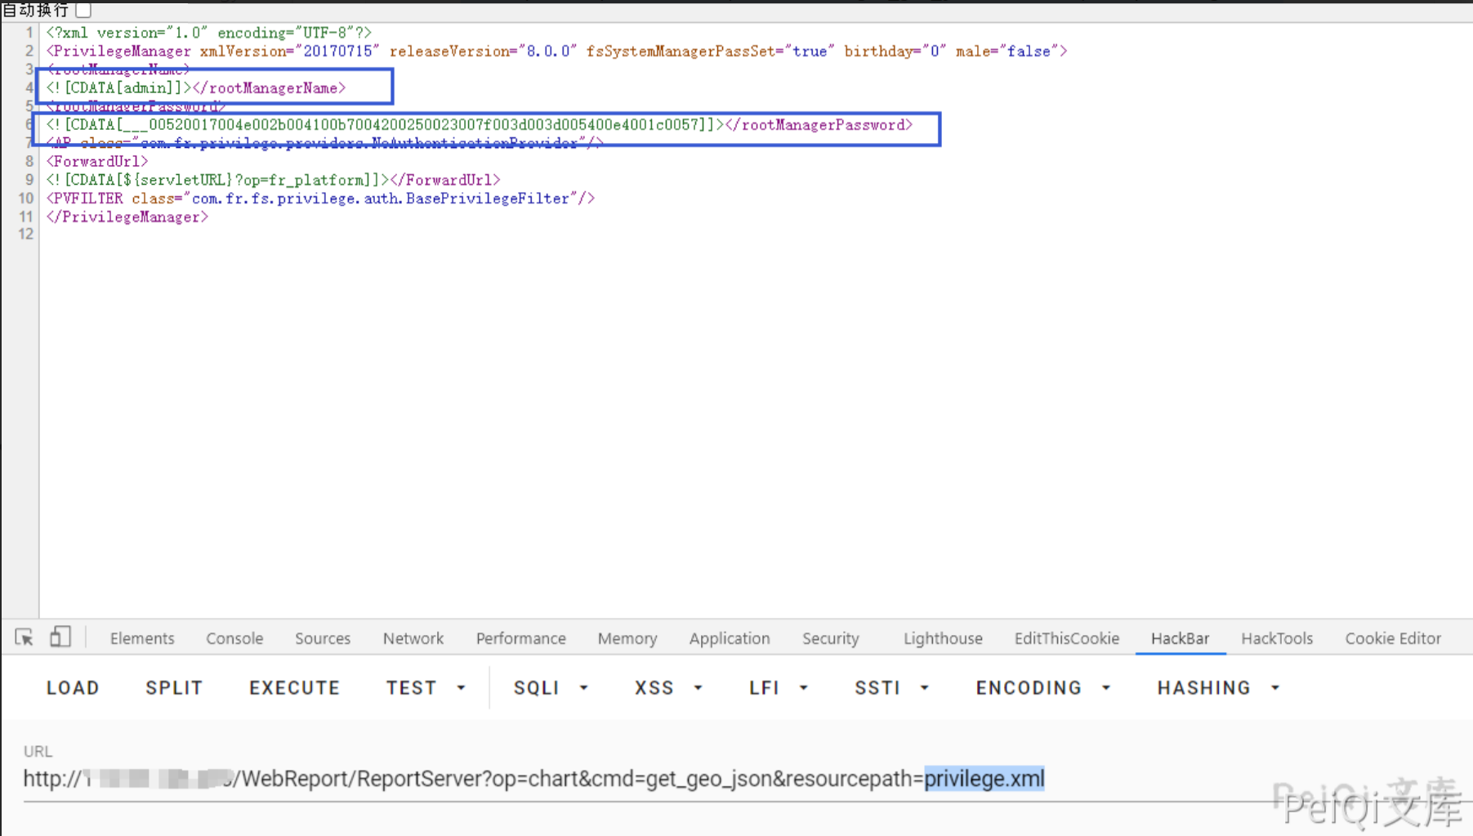Select the HackBar tab
The width and height of the screenshot is (1473, 836).
[x=1179, y=638]
